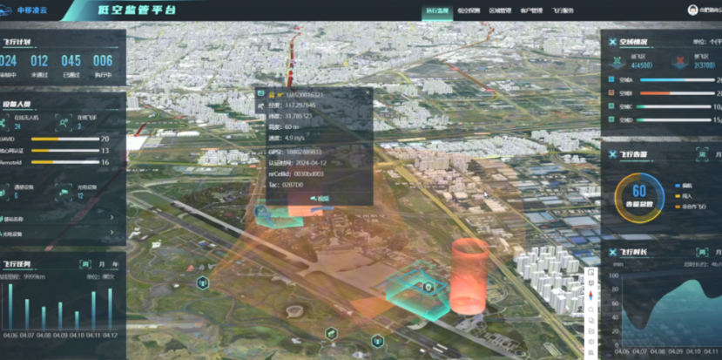This screenshot has height=360, width=722.
Task: Select week view in 飞行告警 panel
Action: coord(702,153)
